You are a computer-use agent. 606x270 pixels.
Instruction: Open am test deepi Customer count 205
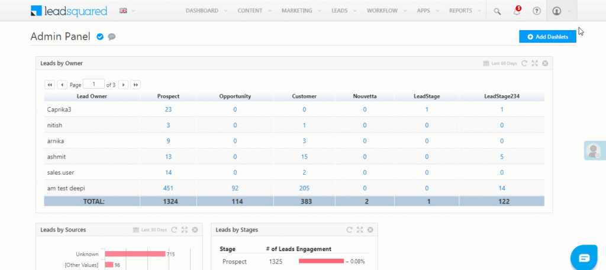304,188
